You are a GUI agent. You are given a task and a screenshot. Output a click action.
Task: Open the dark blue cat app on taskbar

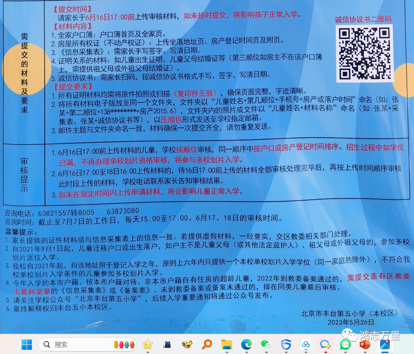(167, 345)
